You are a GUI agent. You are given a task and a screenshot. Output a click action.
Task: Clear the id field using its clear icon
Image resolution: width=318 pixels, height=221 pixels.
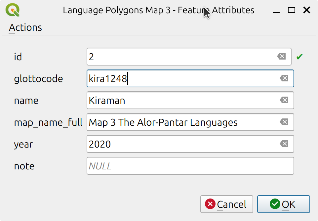(x=282, y=57)
